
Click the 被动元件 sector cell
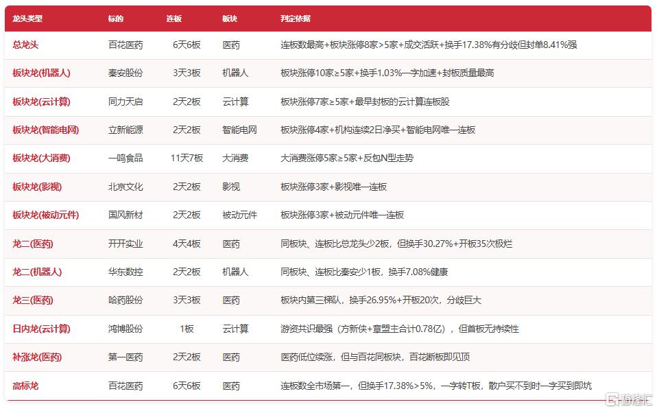[239, 215]
